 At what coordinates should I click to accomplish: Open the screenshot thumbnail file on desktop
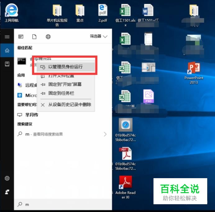[149, 67]
